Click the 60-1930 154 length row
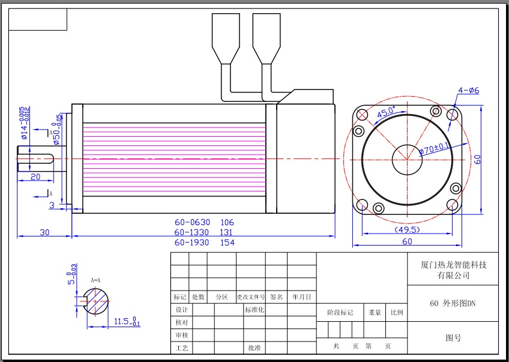This screenshot has width=509, height=362. pos(204,243)
